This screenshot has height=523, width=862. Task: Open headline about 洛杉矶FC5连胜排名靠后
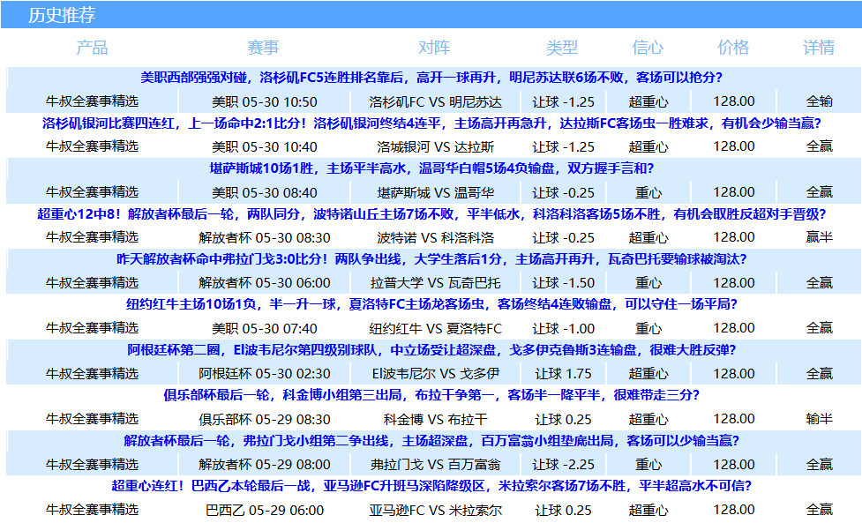click(x=431, y=78)
